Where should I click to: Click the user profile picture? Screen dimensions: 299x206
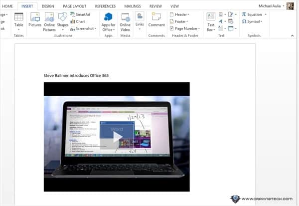(x=290, y=6)
